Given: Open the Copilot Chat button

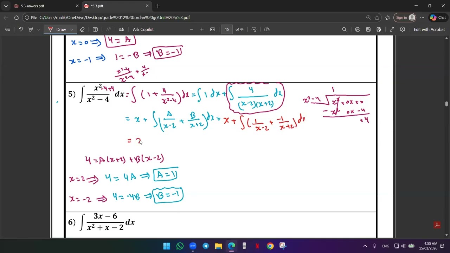Looking at the screenshot, I should pyautogui.click(x=438, y=18).
